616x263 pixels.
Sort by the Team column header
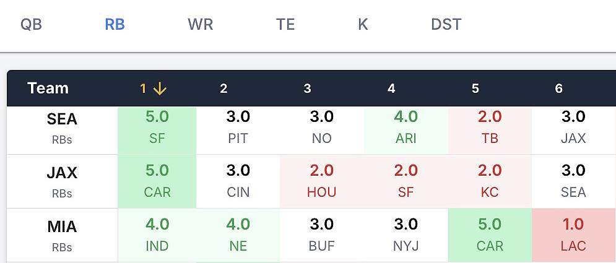click(x=48, y=88)
